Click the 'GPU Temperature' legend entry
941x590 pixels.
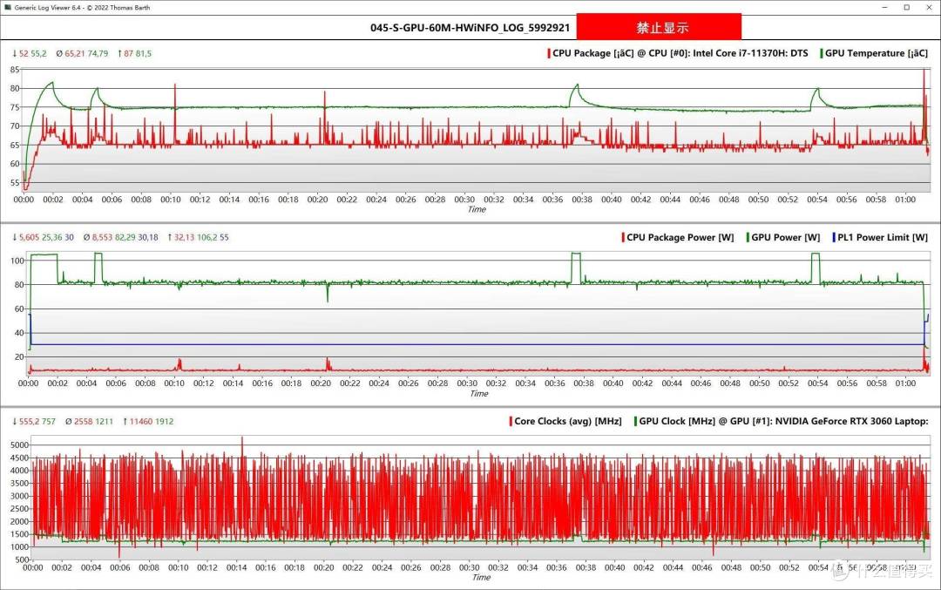[874, 53]
